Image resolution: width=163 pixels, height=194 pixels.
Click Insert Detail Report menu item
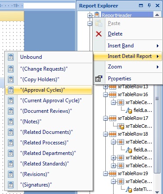(128, 56)
